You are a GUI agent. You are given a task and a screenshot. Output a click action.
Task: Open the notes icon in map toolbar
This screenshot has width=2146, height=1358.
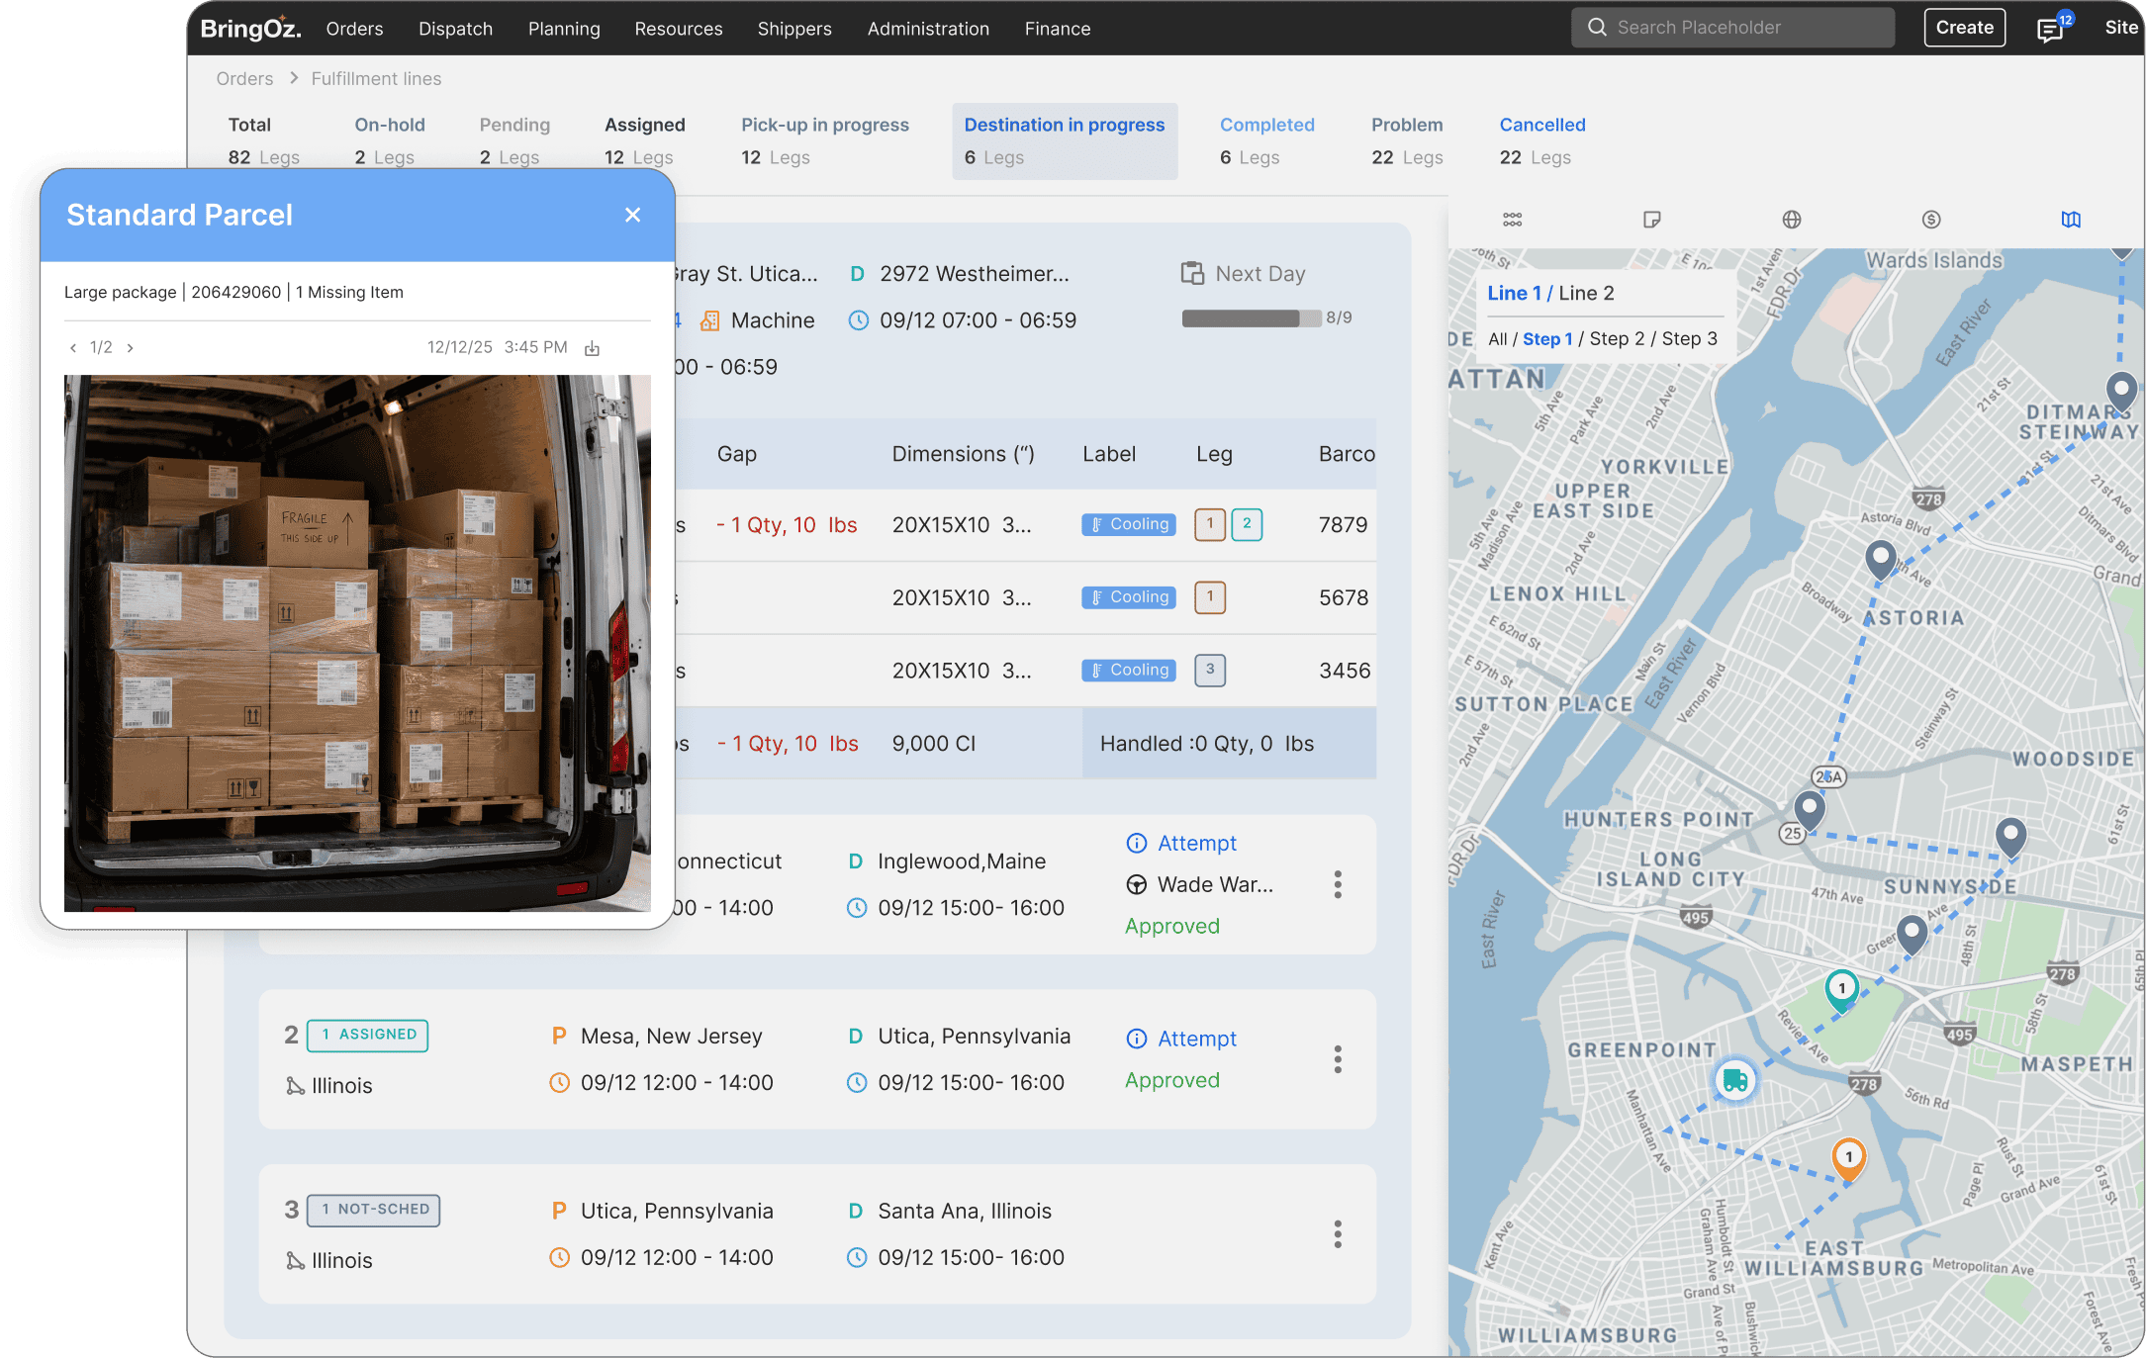[x=1651, y=220]
